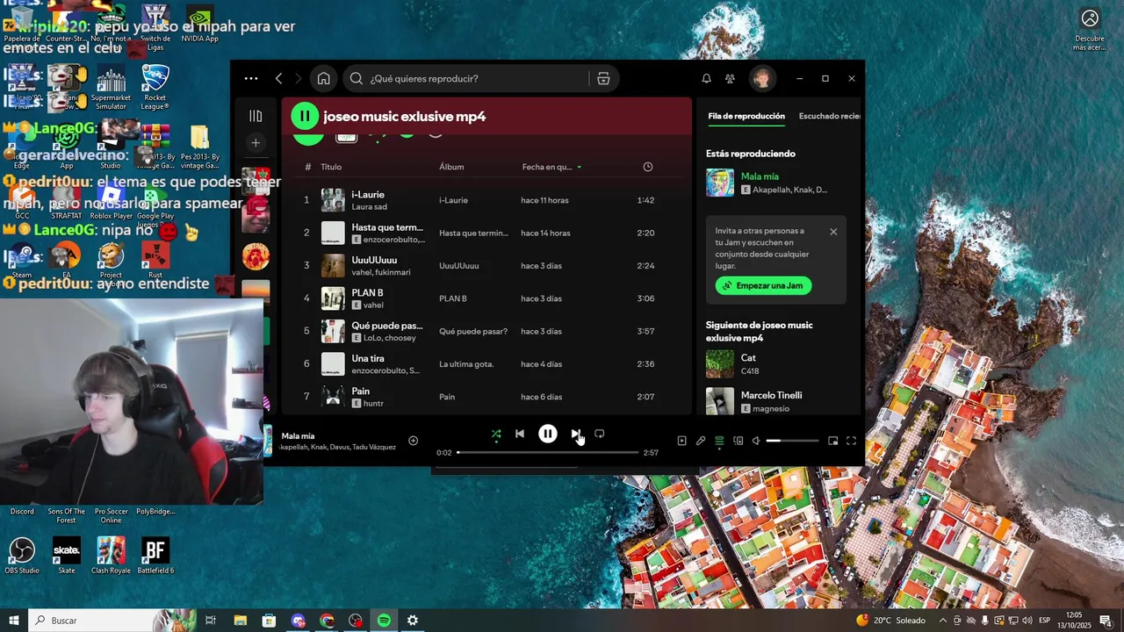
Task: Open the Spotify mini player
Action: coord(833,441)
